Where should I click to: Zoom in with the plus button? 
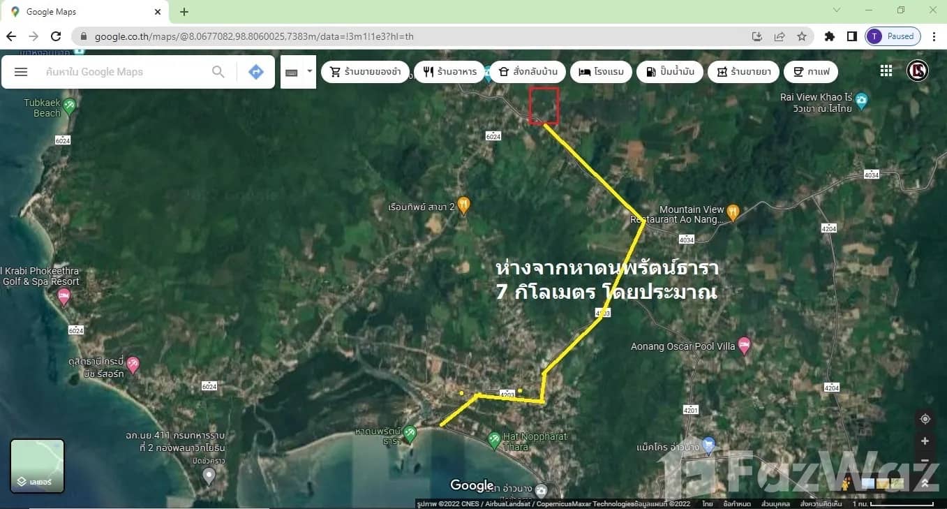click(x=925, y=441)
